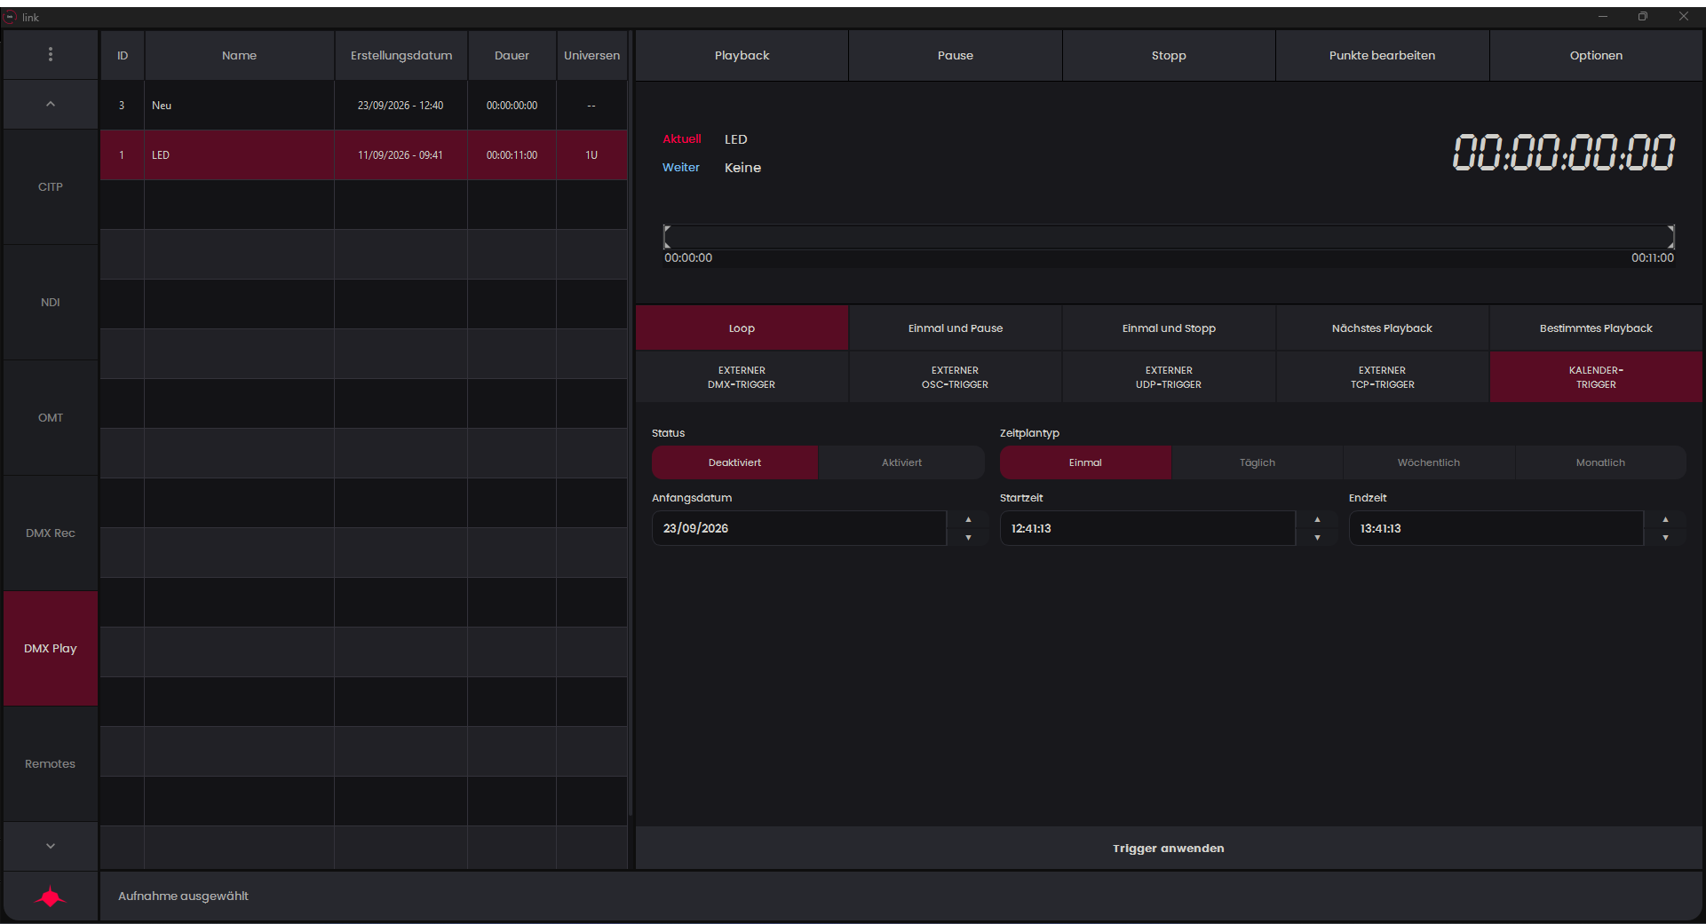Click the timeline start bracket marker
Viewport: 1706px width, 924px height.
click(667, 236)
